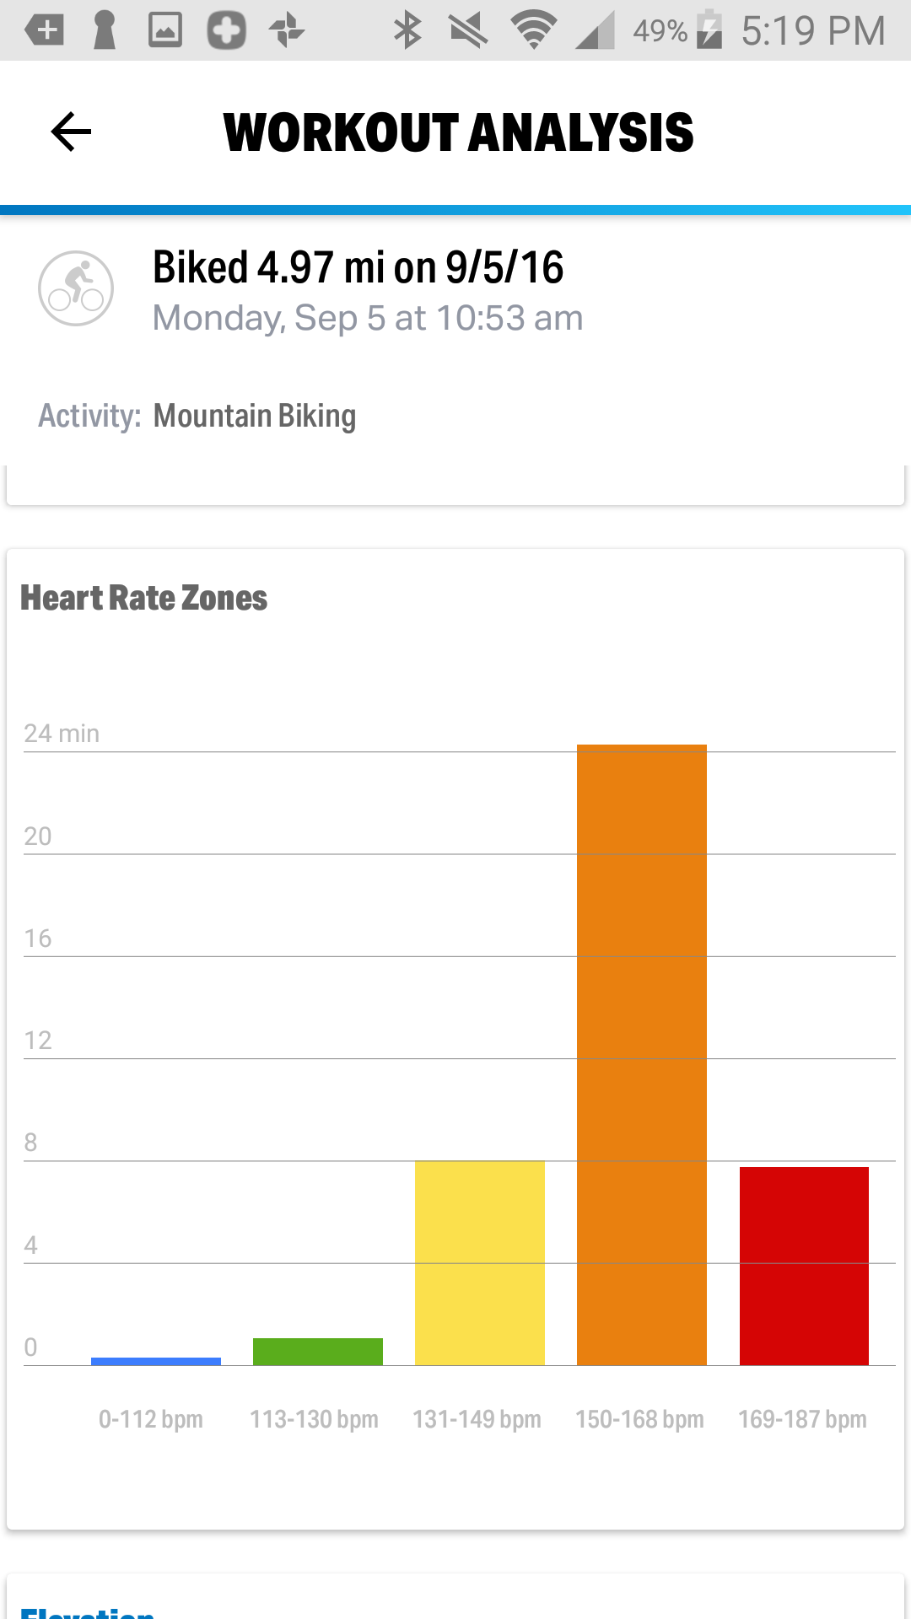Tap the 169-187 bpm axis label
Viewport: 911px width, 1619px height.
(x=802, y=1419)
